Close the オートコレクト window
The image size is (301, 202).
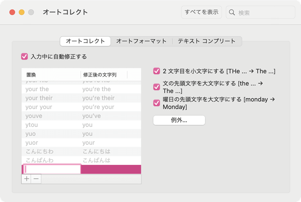pos(12,12)
